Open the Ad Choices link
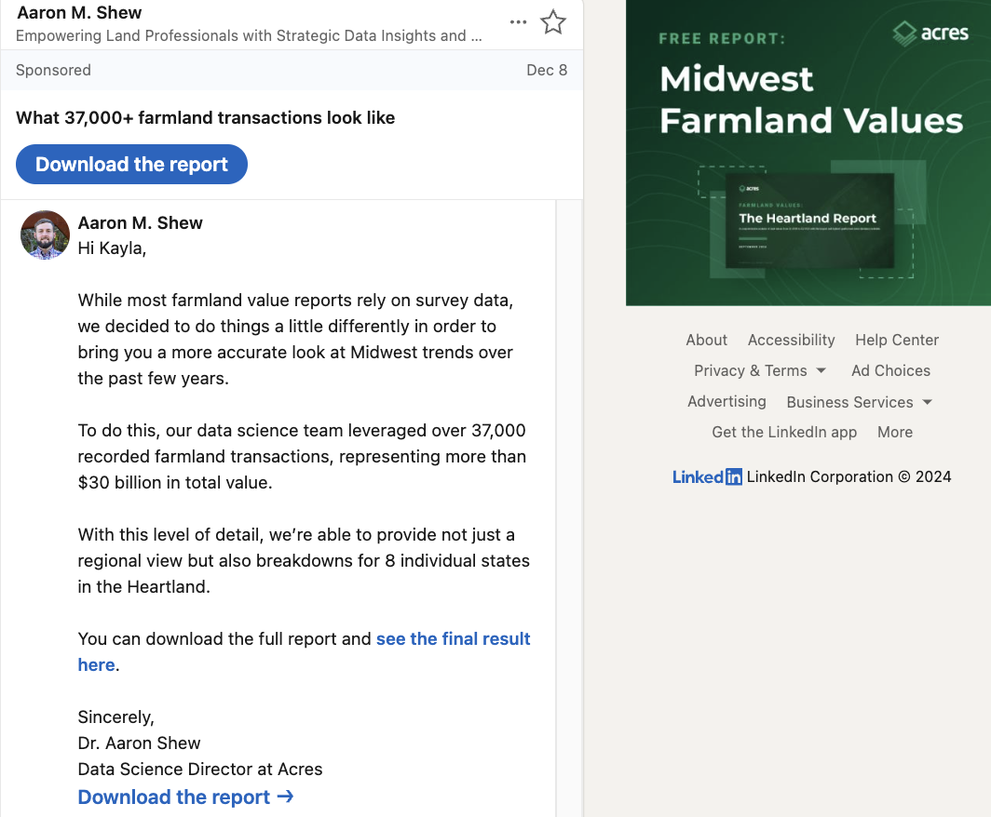 click(890, 370)
